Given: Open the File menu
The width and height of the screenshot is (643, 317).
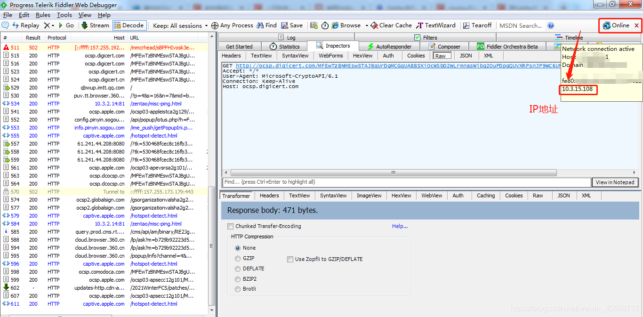Looking at the screenshot, I should pos(8,15).
